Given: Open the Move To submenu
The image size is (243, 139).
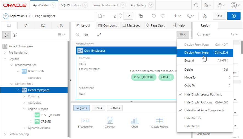Looking at the screenshot, I should coord(205,77).
